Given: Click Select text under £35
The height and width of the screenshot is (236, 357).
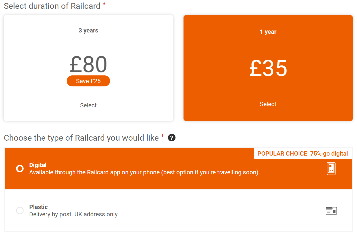Looking at the screenshot, I should coord(268,104).
